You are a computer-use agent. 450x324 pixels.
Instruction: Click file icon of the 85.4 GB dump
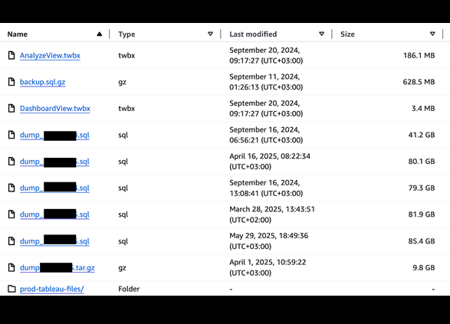pyautogui.click(x=11, y=241)
